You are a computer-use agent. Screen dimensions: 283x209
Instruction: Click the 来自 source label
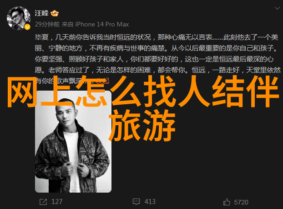pos(67,24)
